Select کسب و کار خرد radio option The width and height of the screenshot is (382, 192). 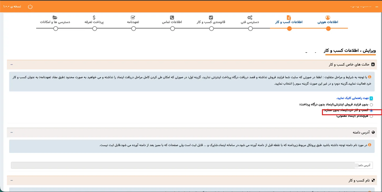pos(371,111)
